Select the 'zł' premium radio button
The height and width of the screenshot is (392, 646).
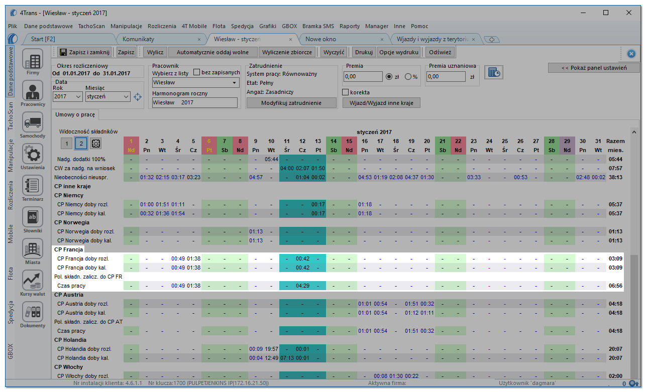[389, 77]
